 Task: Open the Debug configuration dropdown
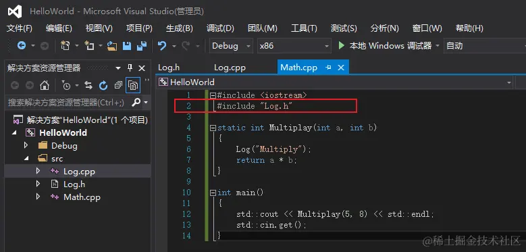pos(231,46)
